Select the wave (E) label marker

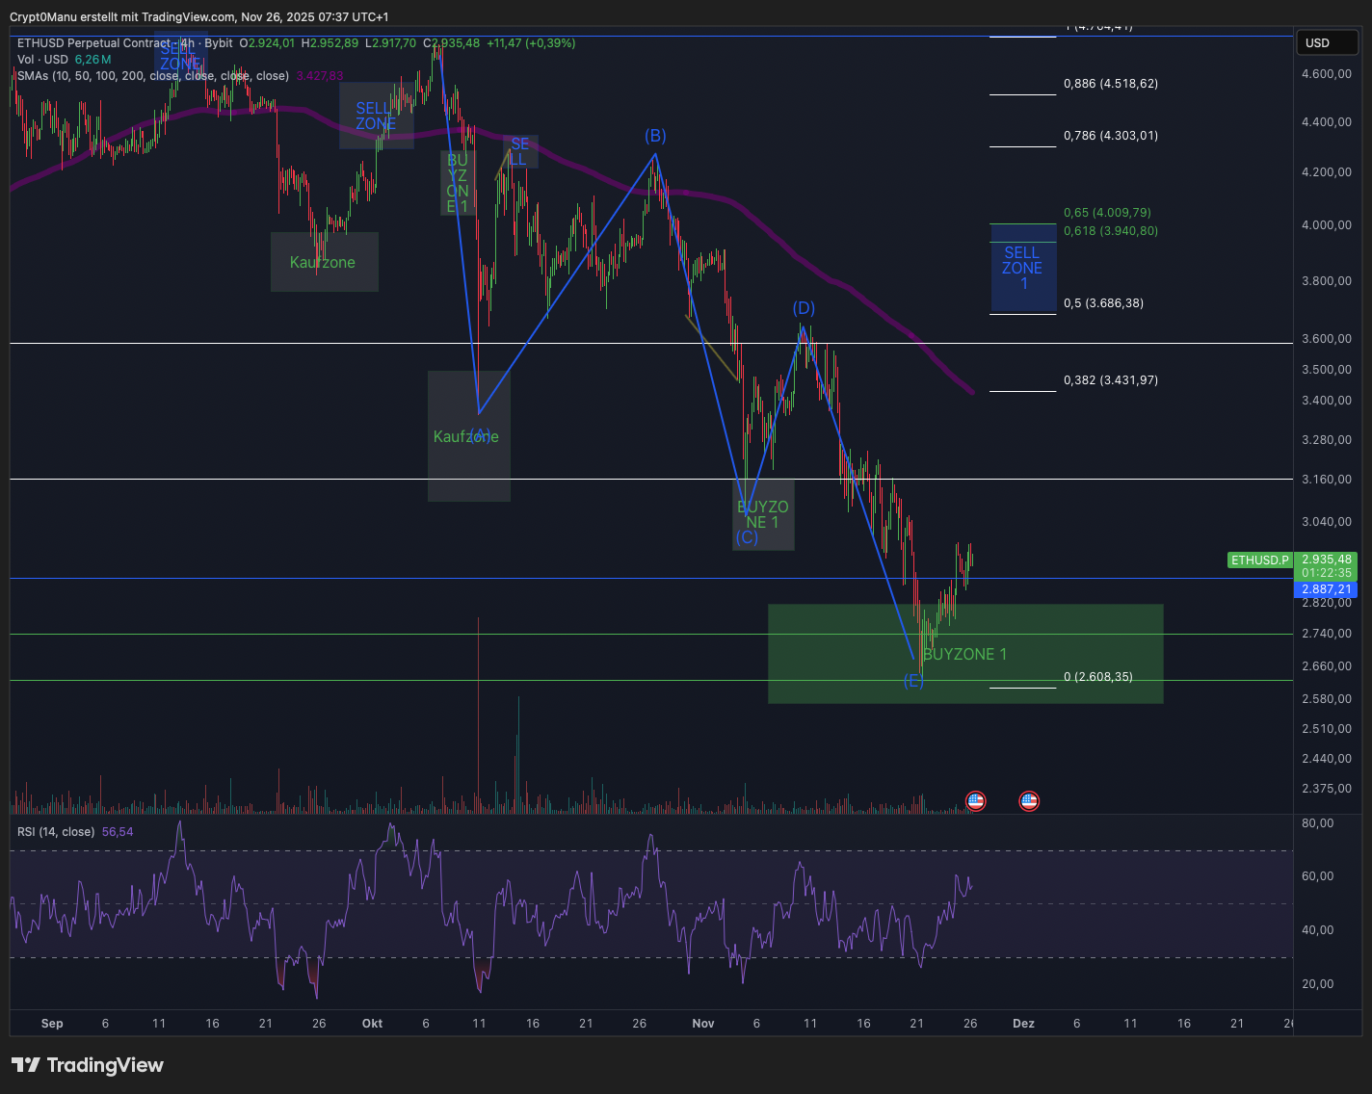tap(913, 682)
